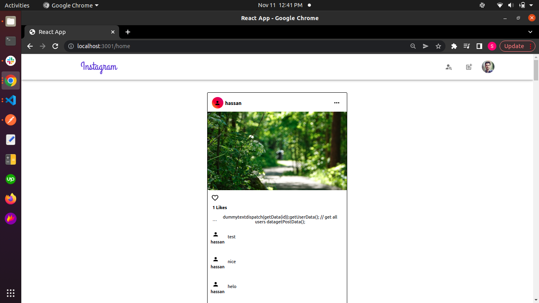
Task: Click the 1 Likes count
Action: coord(220,208)
